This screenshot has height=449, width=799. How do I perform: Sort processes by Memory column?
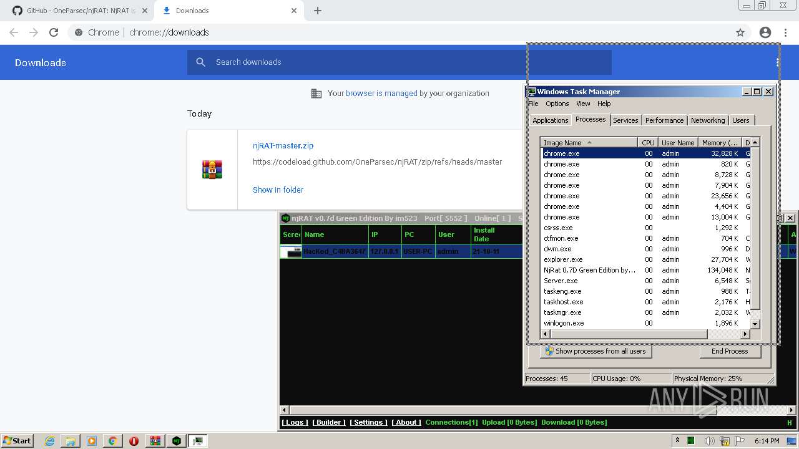(719, 143)
